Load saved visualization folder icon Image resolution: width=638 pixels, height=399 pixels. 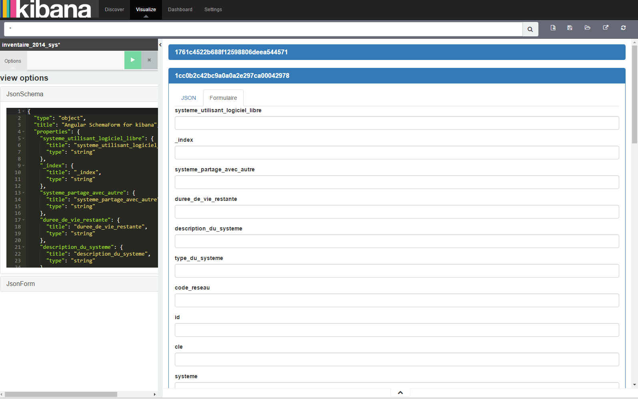tap(587, 28)
